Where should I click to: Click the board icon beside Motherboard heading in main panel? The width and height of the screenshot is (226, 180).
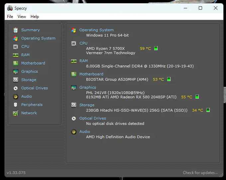click(74, 74)
